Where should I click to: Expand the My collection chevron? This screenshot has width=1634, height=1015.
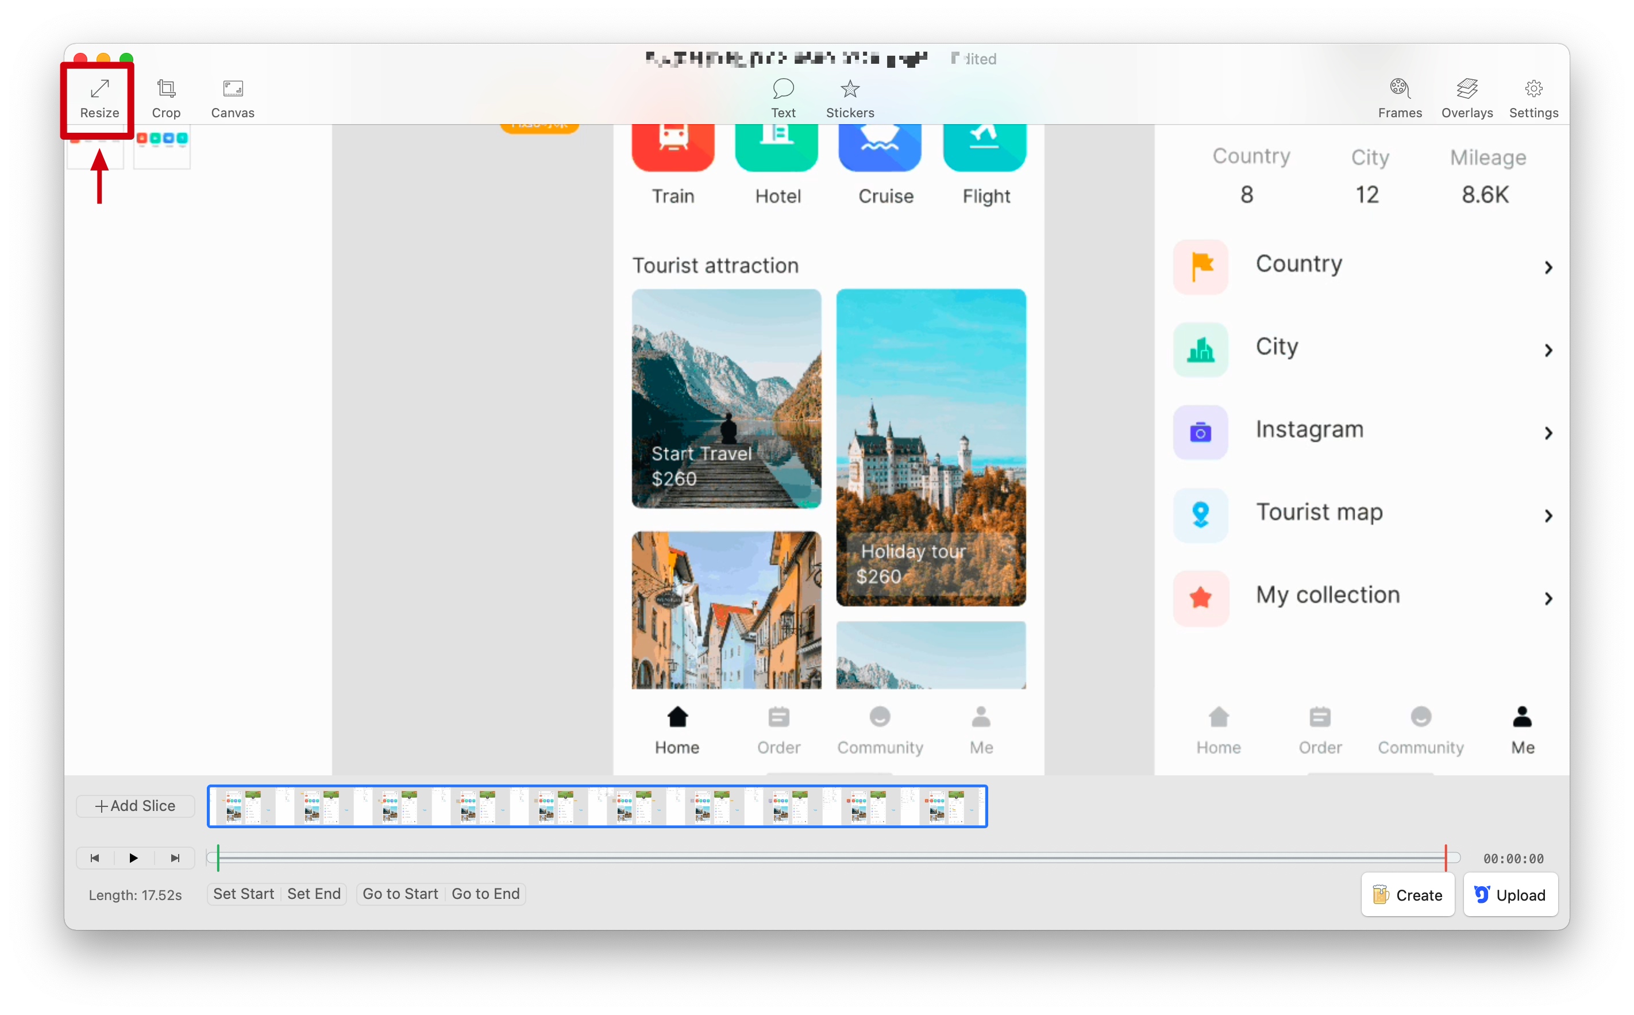1547,598
